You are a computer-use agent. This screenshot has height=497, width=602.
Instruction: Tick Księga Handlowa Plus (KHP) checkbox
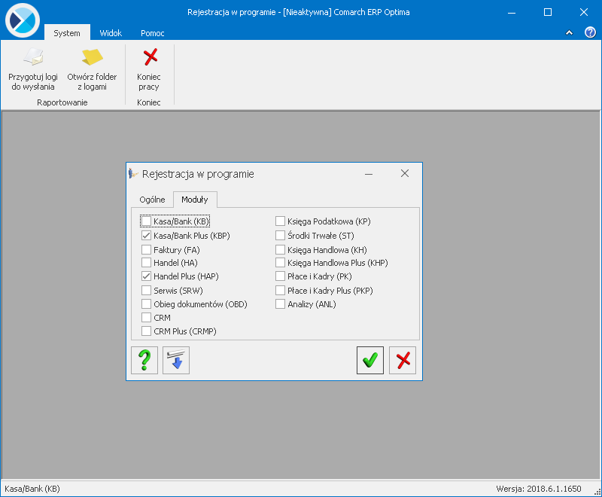pyautogui.click(x=280, y=263)
